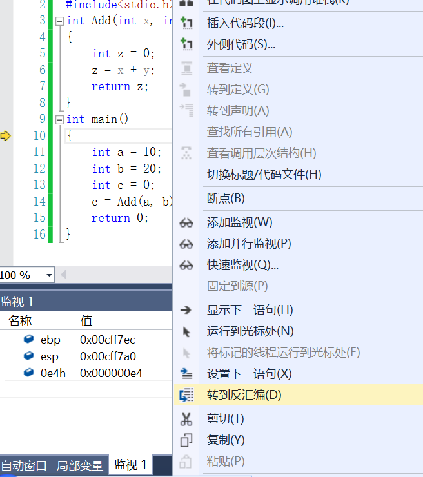Click the value 0x000000e4
423x477 pixels.
[x=111, y=373]
